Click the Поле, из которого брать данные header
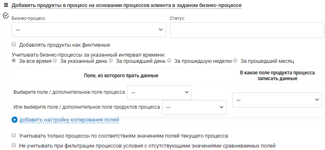 121,76
